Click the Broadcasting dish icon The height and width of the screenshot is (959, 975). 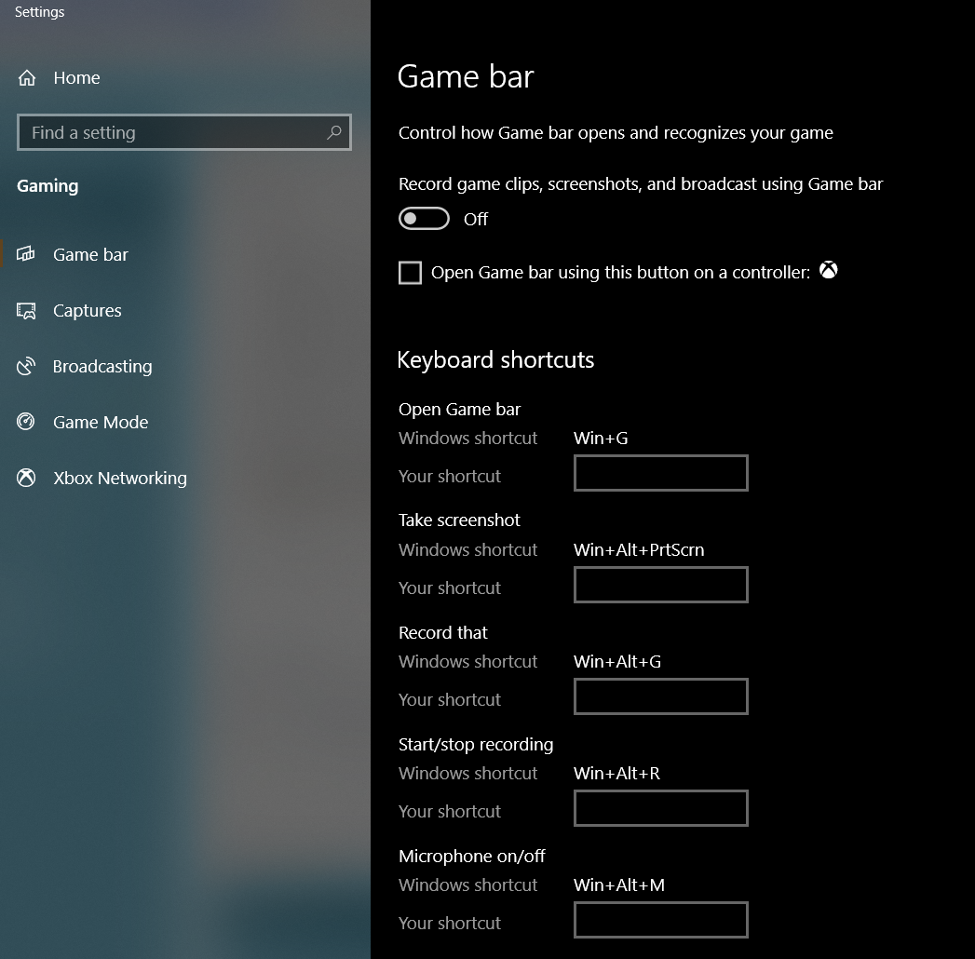[x=25, y=366]
